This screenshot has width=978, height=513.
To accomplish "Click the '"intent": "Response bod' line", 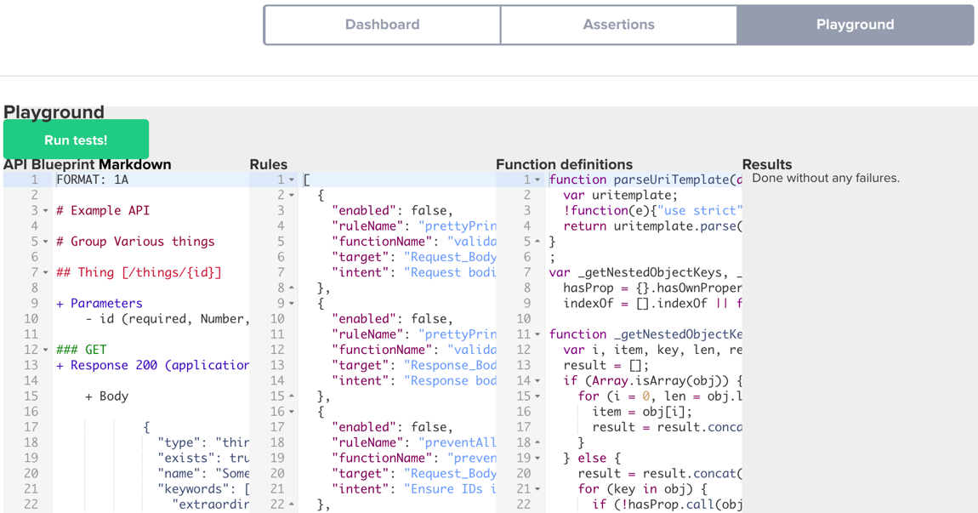I will coord(414,380).
